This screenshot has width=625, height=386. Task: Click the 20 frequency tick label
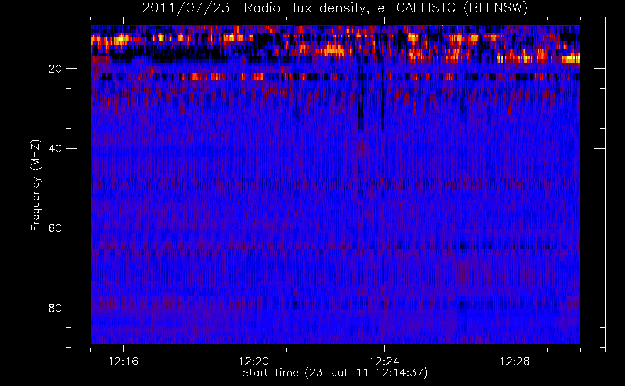(56, 69)
